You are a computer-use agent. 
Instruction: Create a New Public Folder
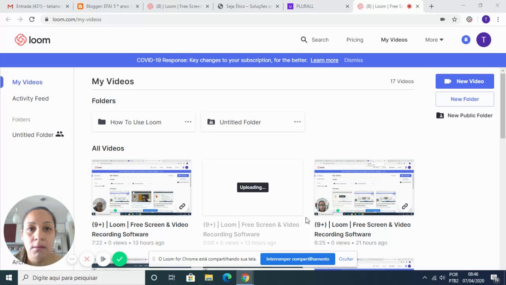(464, 116)
